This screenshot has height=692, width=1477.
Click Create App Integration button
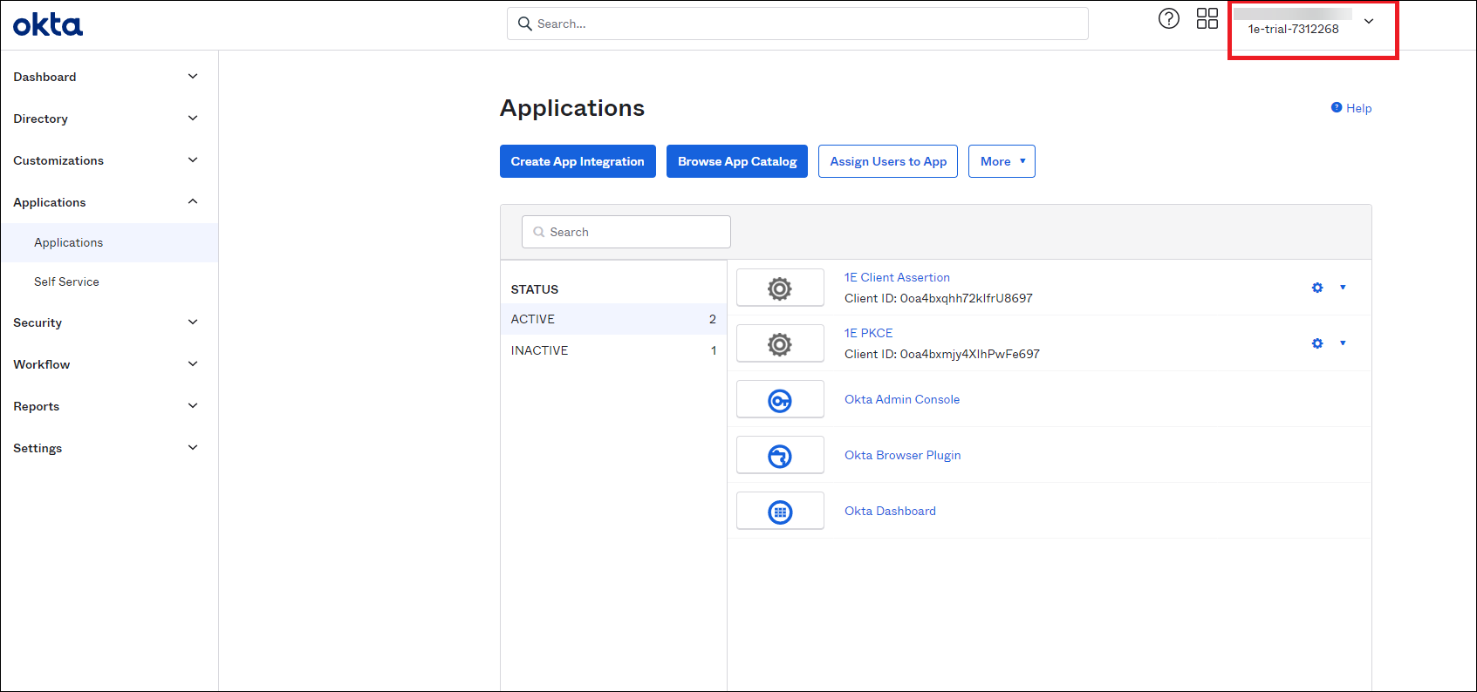[578, 161]
